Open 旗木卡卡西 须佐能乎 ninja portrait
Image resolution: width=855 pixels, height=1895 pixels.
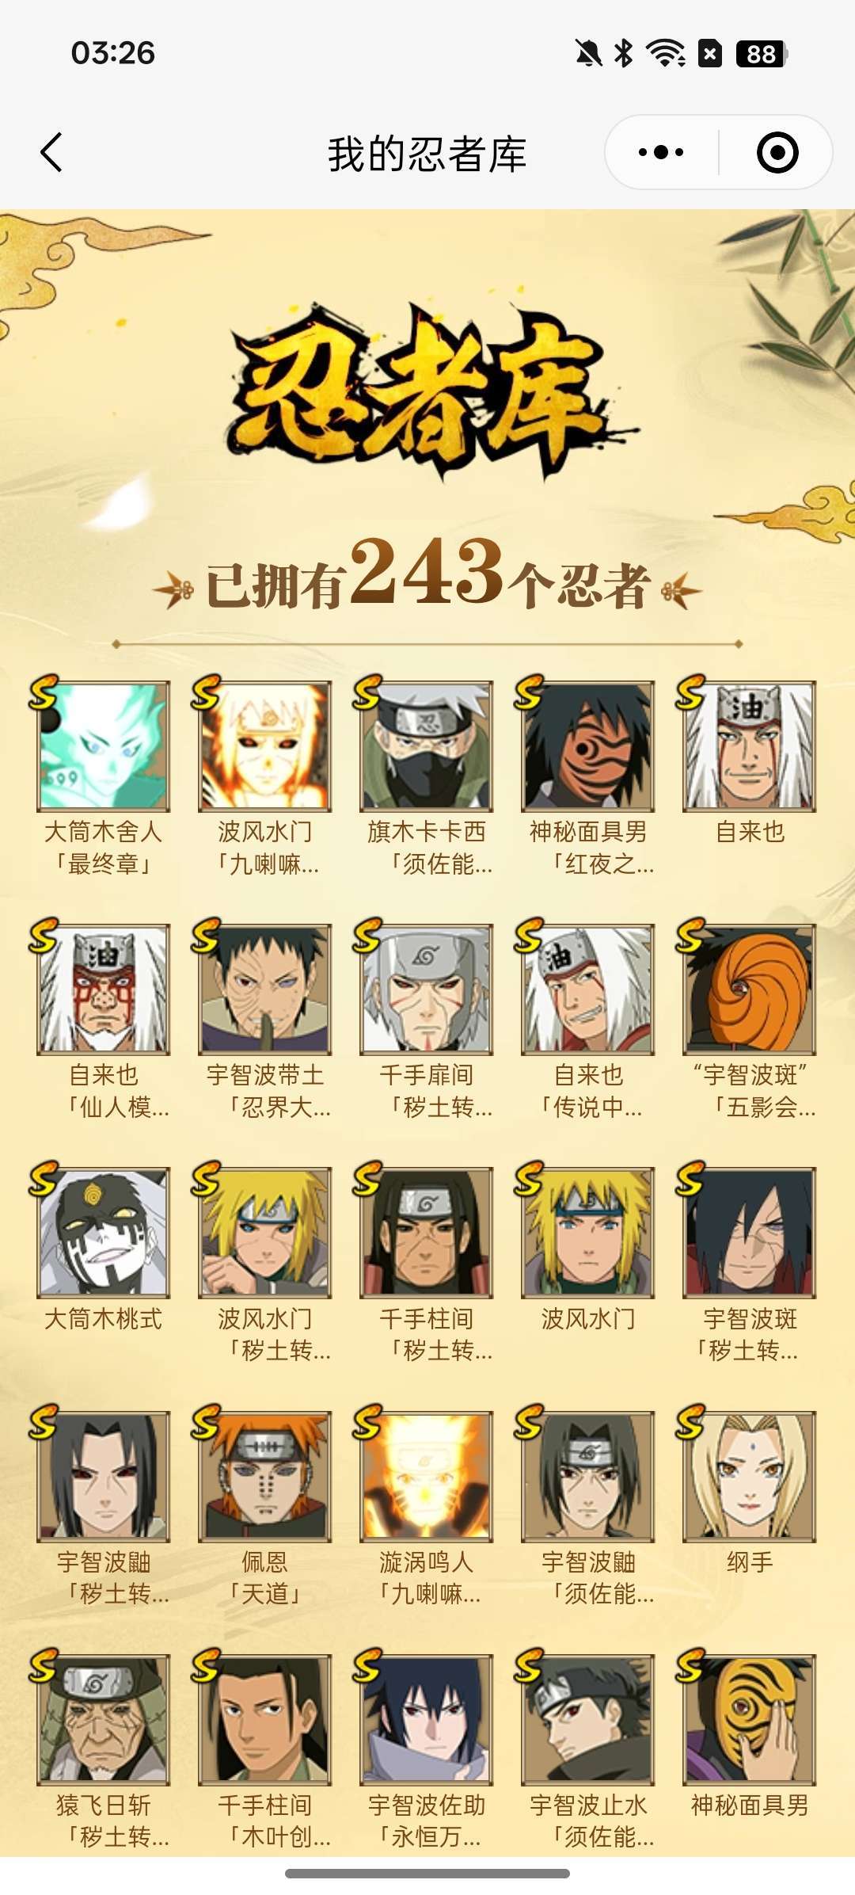tap(427, 746)
